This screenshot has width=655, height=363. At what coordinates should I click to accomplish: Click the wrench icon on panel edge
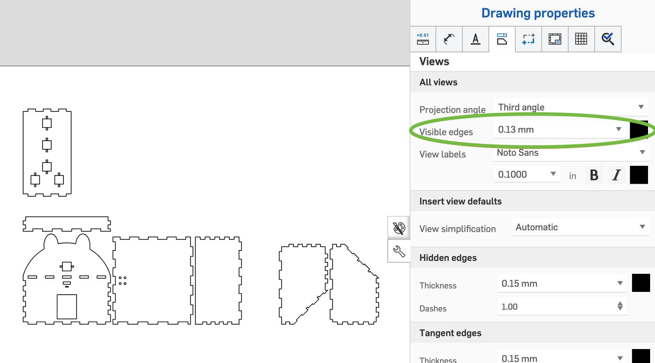tap(399, 251)
